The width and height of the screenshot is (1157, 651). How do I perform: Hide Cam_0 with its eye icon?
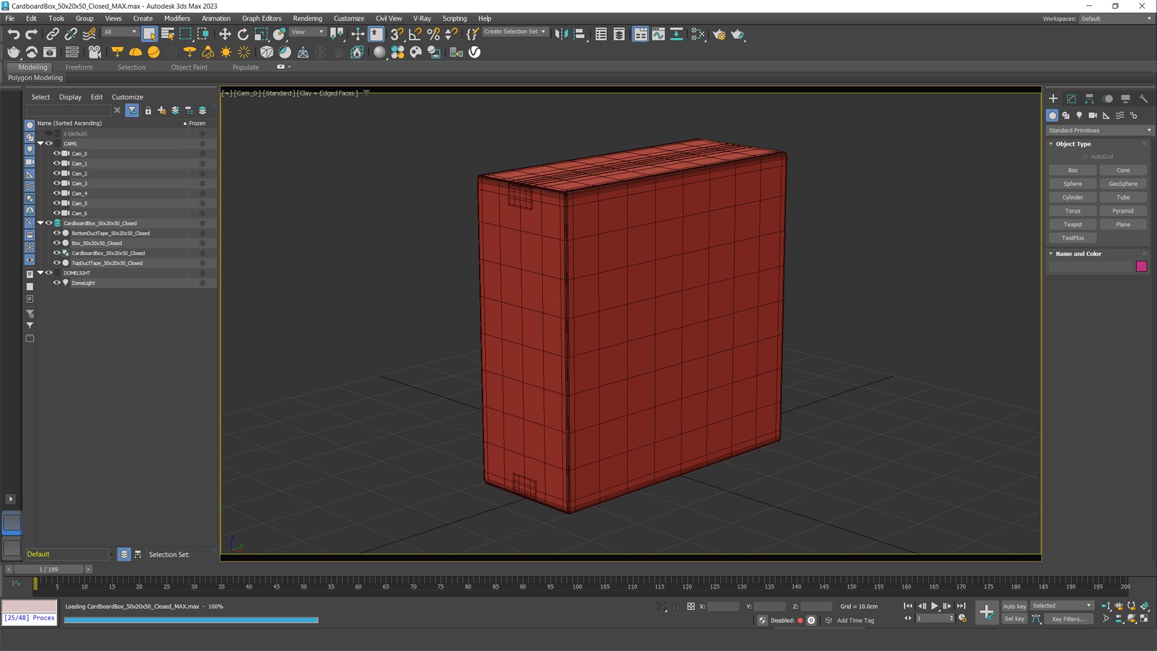click(x=57, y=153)
